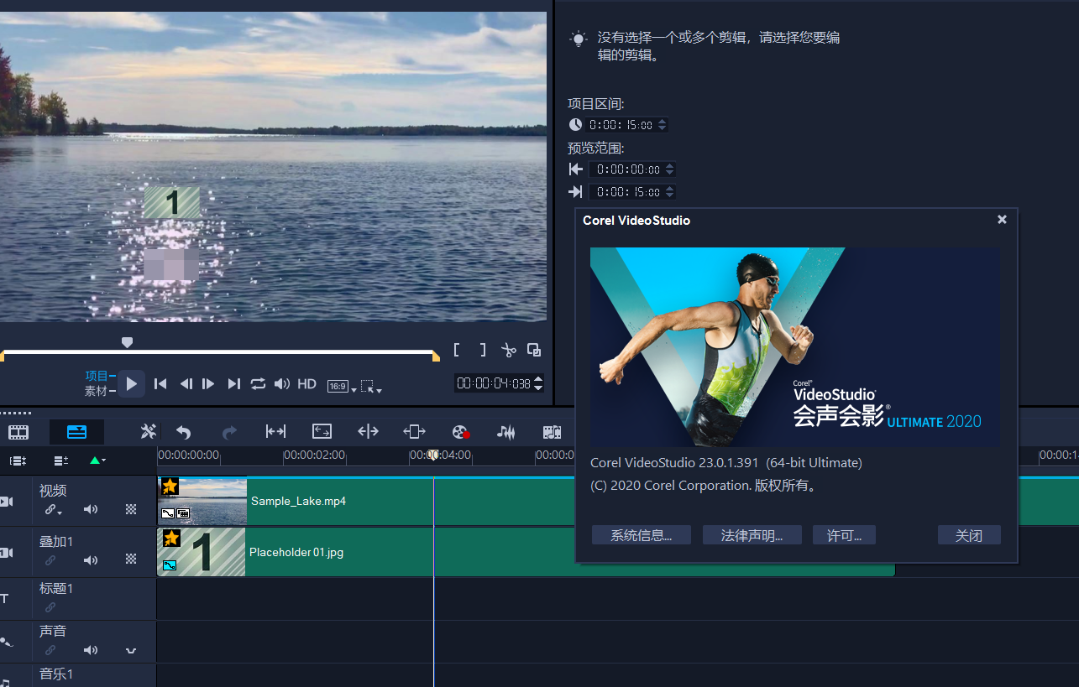Open show all tracks list icon

18,461
